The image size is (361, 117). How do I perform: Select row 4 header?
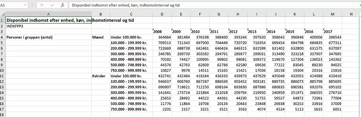point(3,37)
